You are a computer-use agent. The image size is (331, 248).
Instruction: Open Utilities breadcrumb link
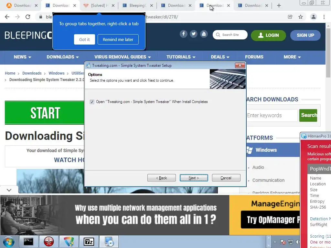(78, 73)
